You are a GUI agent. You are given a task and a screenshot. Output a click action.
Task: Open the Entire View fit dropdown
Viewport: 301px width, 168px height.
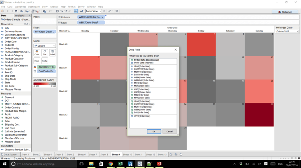click(93, 11)
